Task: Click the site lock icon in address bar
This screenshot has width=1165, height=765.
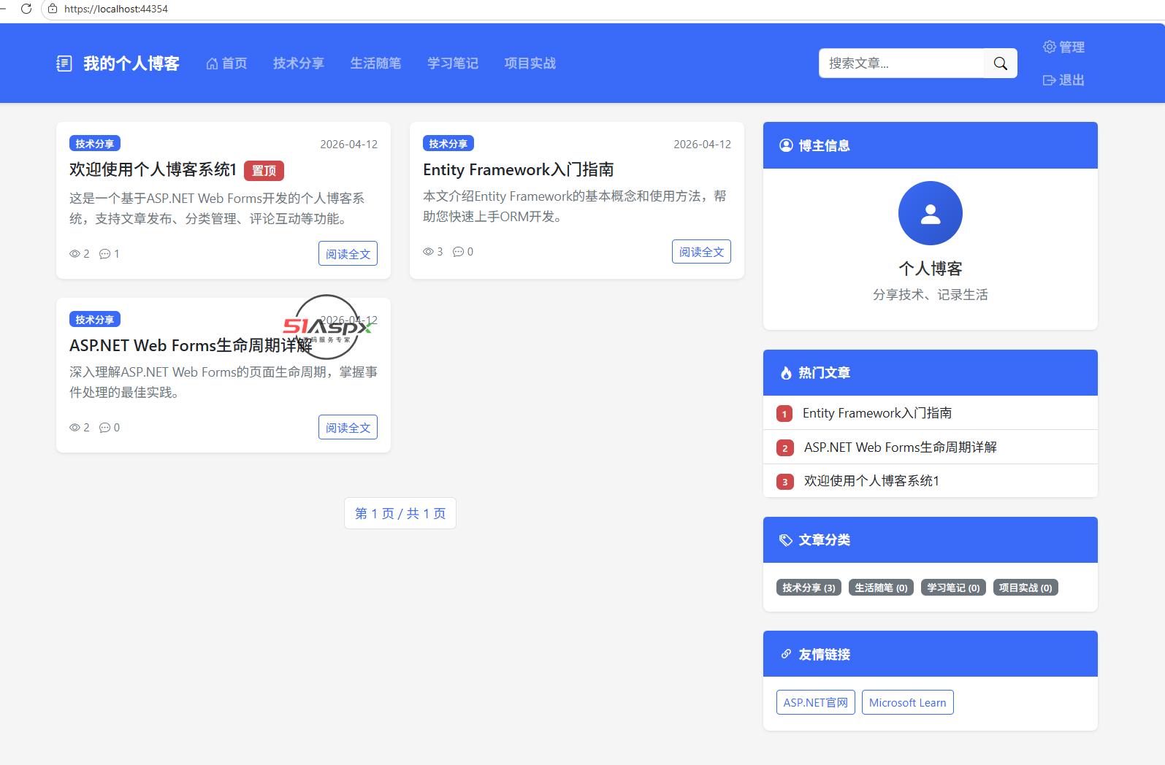Action: click(53, 9)
